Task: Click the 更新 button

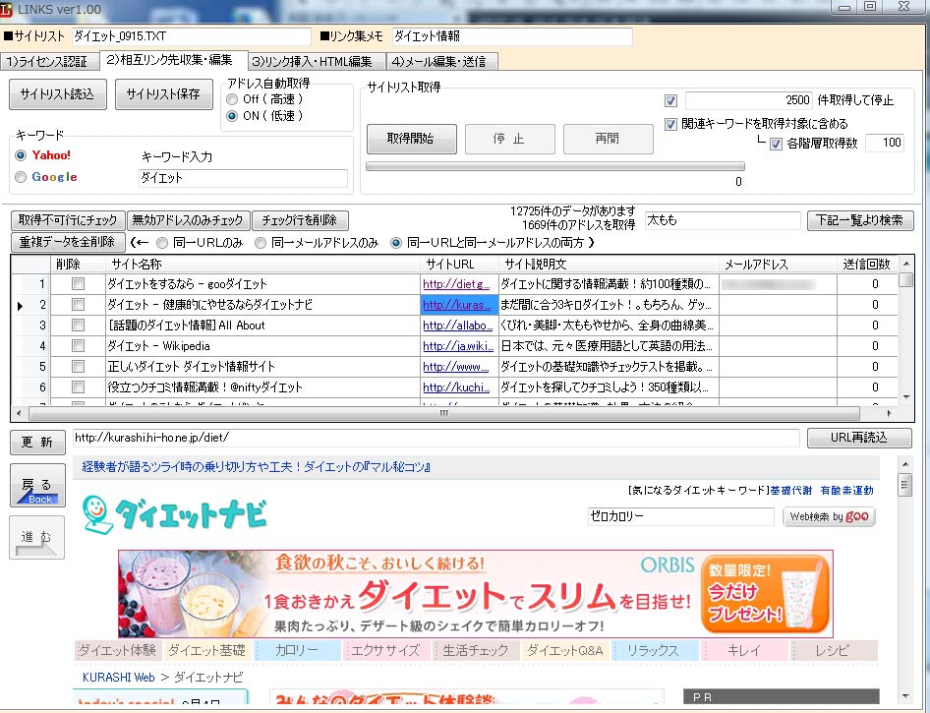Action: pyautogui.click(x=37, y=443)
